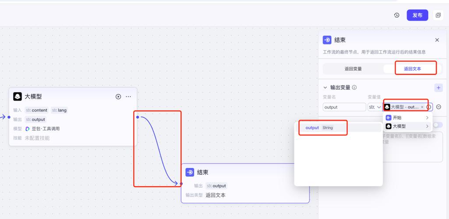Delete the output variable row with minus
The height and width of the screenshot is (219, 449).
coord(438,107)
